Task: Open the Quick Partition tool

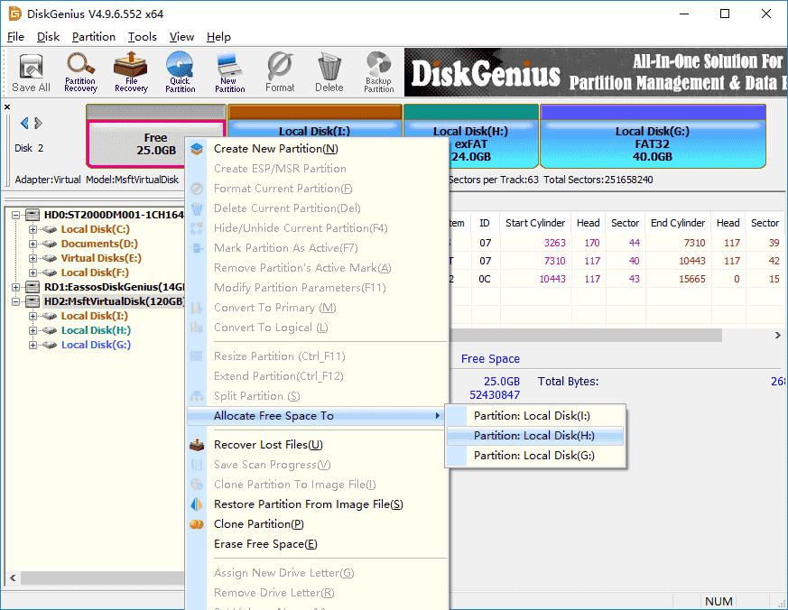Action: (x=180, y=72)
